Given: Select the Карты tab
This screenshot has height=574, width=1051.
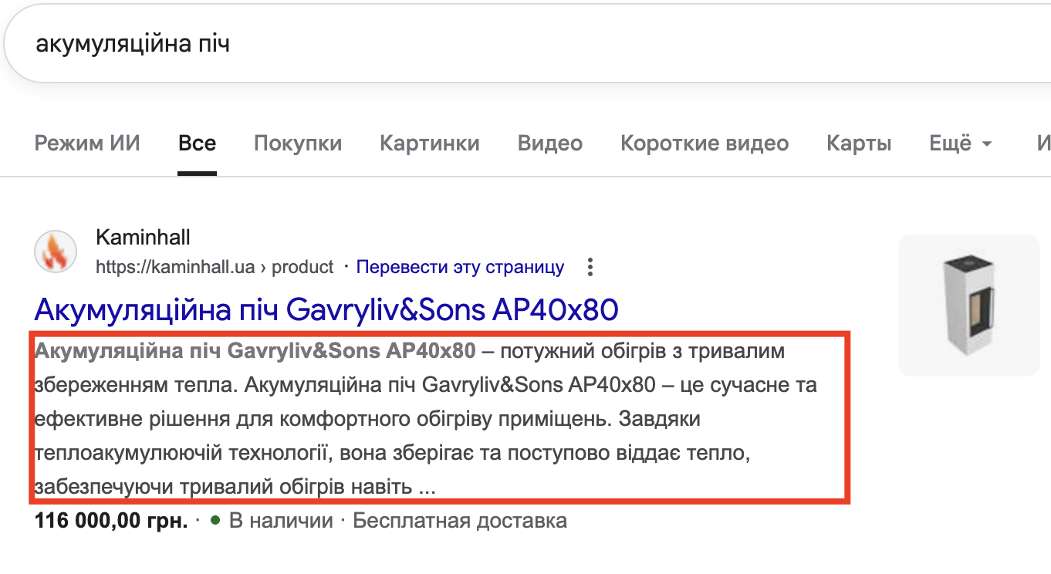Looking at the screenshot, I should pos(859,143).
